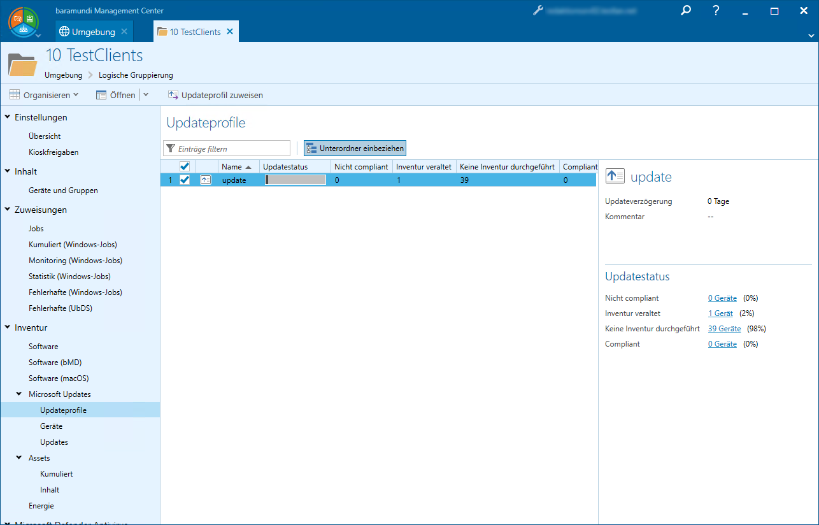Click the help question mark icon
The image size is (819, 525).
click(716, 11)
